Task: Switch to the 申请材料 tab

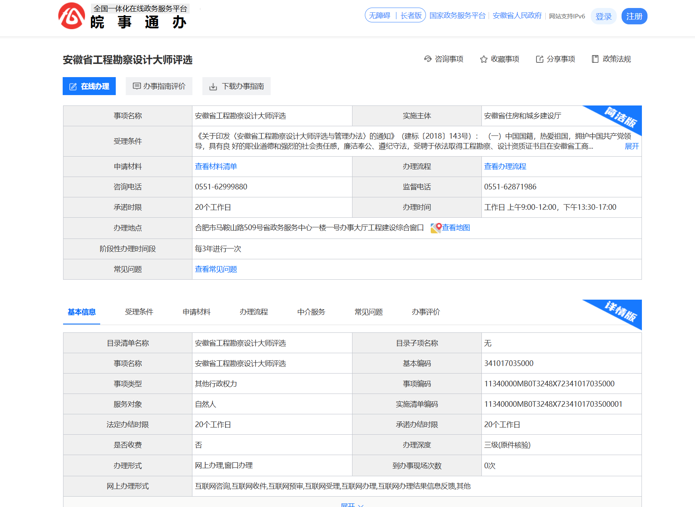Action: (x=196, y=312)
